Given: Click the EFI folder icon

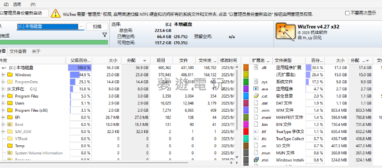Looking at the screenshot, I should [10, 117].
